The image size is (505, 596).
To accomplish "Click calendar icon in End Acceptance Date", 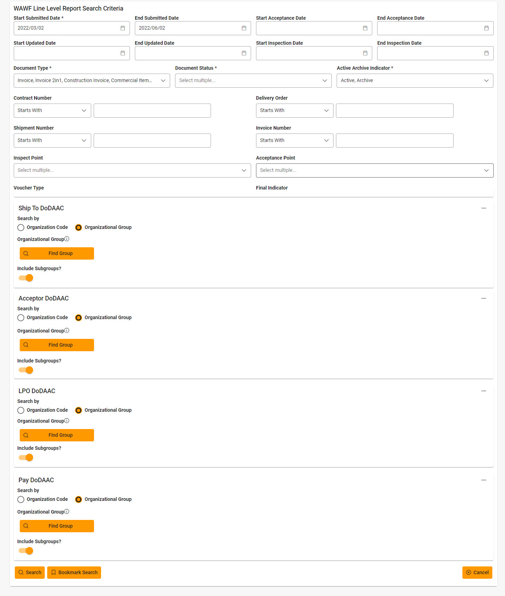I will point(486,28).
